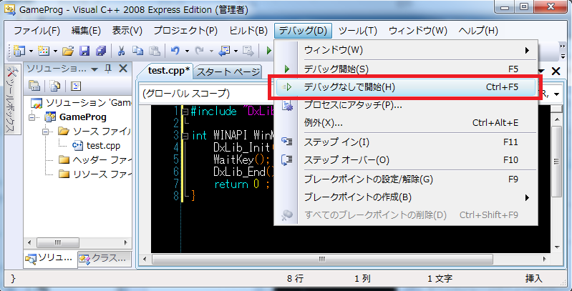Click Solution Explorer Properties icon
The width and height of the screenshot is (572, 291).
click(34, 86)
